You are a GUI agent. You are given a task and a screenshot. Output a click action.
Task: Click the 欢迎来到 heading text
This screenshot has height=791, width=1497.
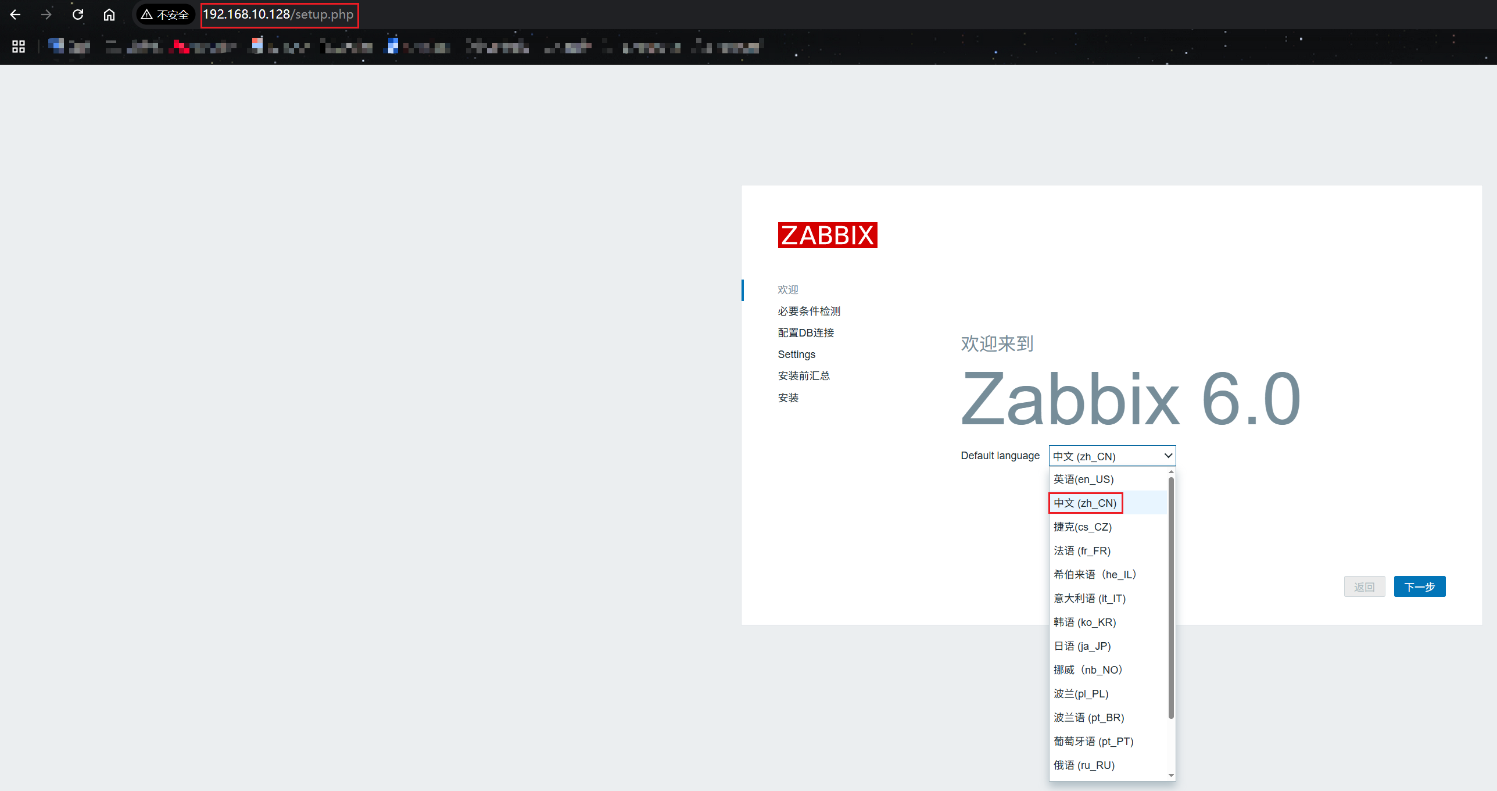(x=997, y=343)
